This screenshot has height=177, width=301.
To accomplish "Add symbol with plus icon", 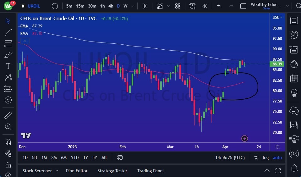I will 55,6.
